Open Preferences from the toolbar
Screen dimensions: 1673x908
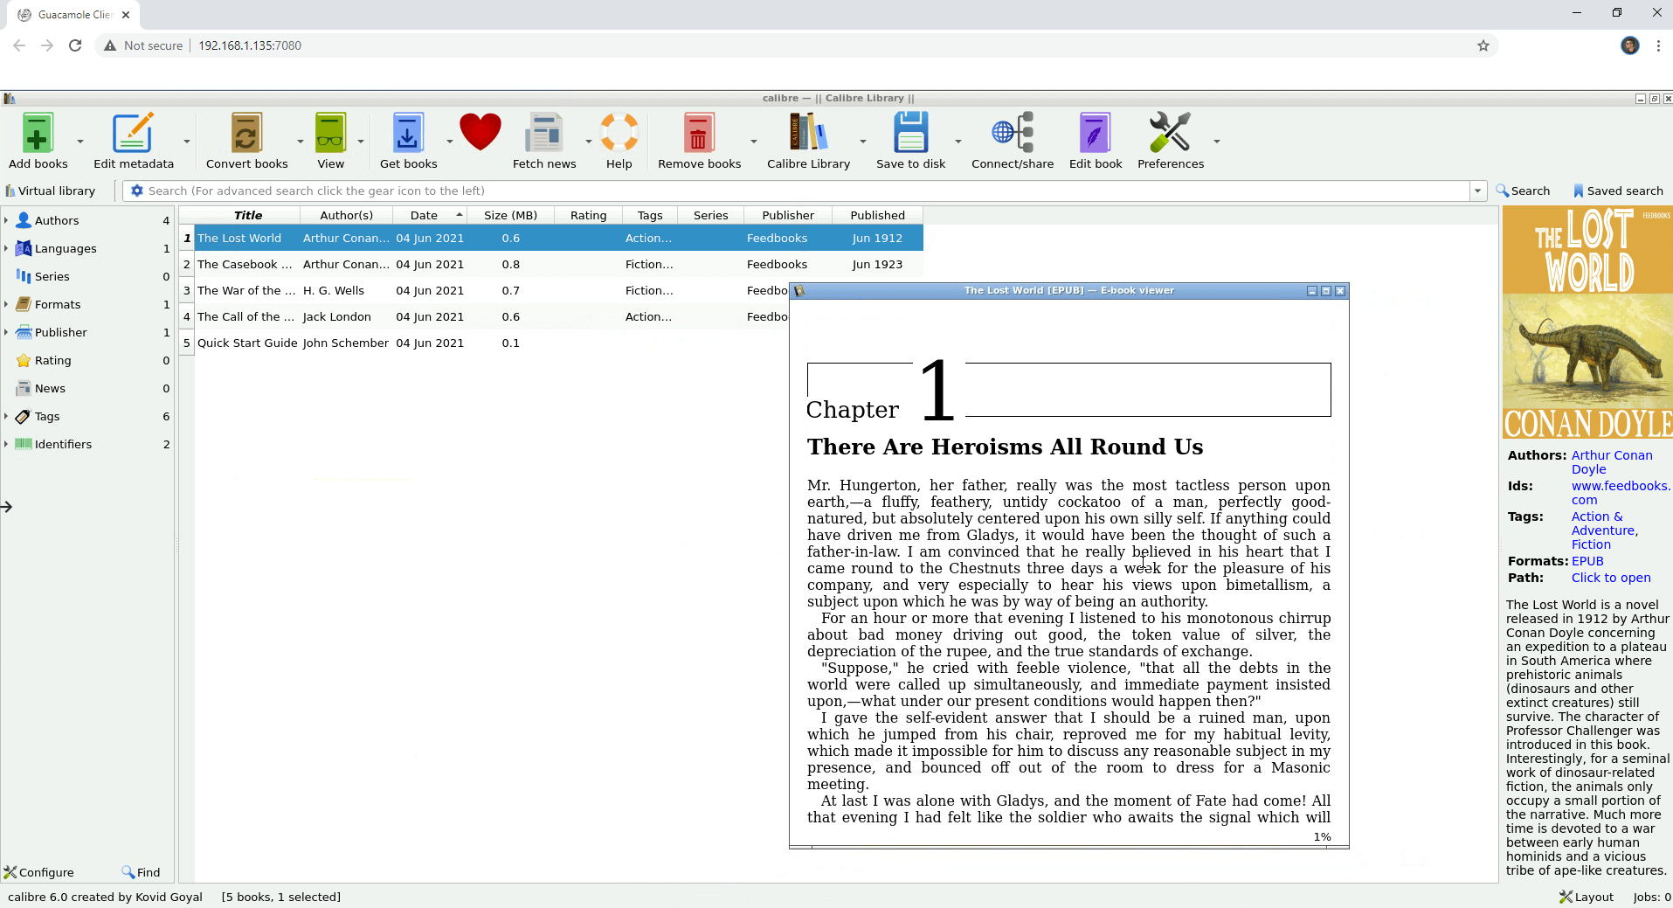[1170, 134]
